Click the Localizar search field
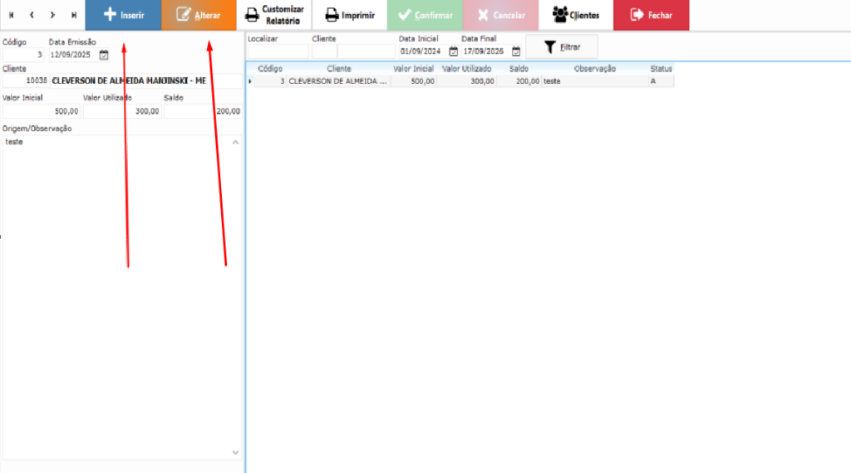 point(278,51)
